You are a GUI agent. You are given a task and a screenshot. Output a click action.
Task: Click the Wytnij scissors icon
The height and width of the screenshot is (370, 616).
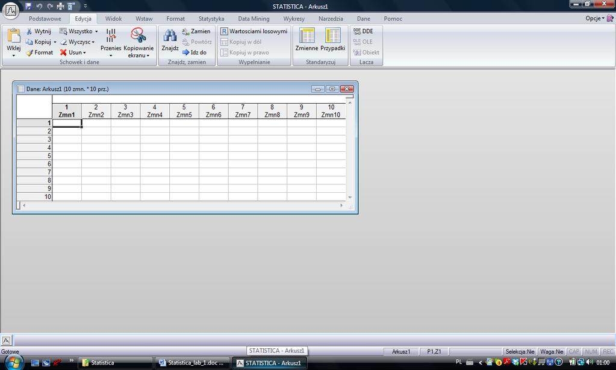[x=29, y=31]
